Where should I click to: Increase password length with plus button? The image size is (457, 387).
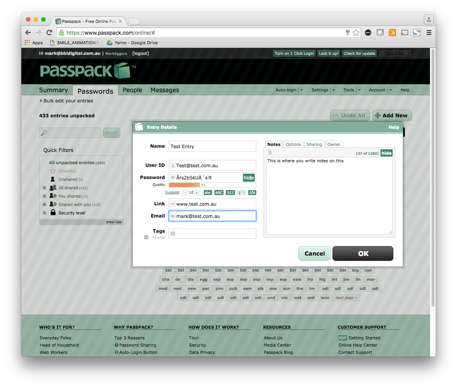click(x=197, y=192)
